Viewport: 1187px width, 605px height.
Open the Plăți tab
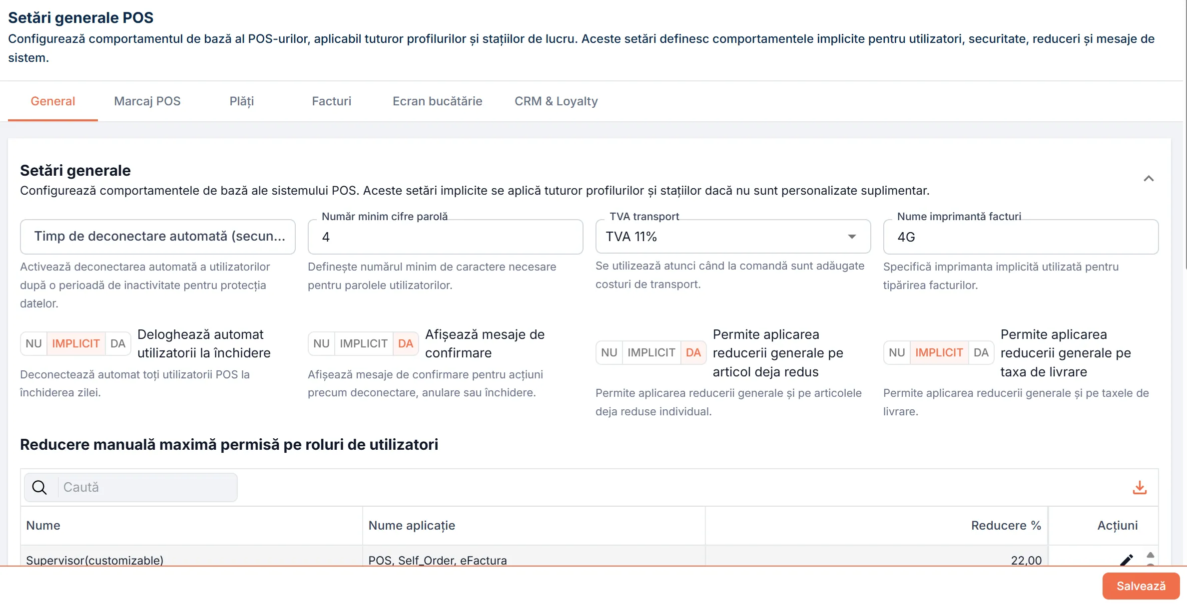[242, 101]
